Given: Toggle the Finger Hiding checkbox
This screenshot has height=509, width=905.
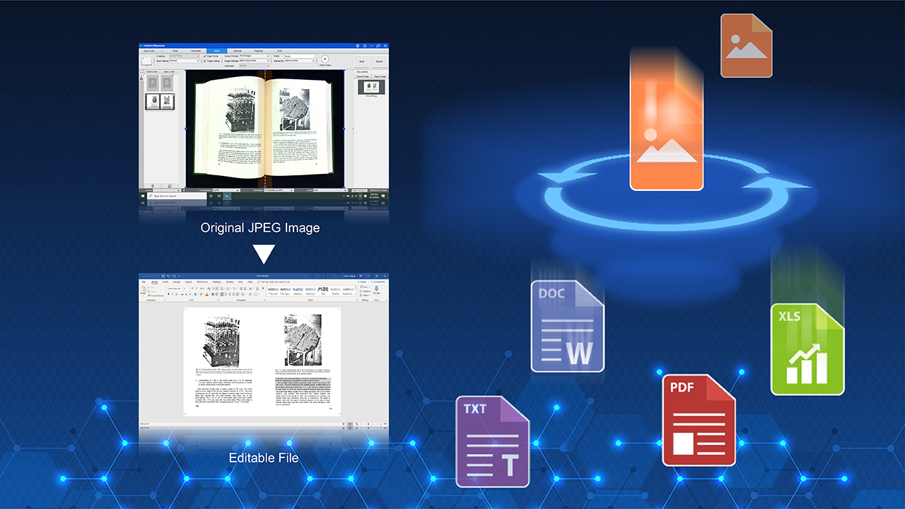Looking at the screenshot, I should [206, 61].
